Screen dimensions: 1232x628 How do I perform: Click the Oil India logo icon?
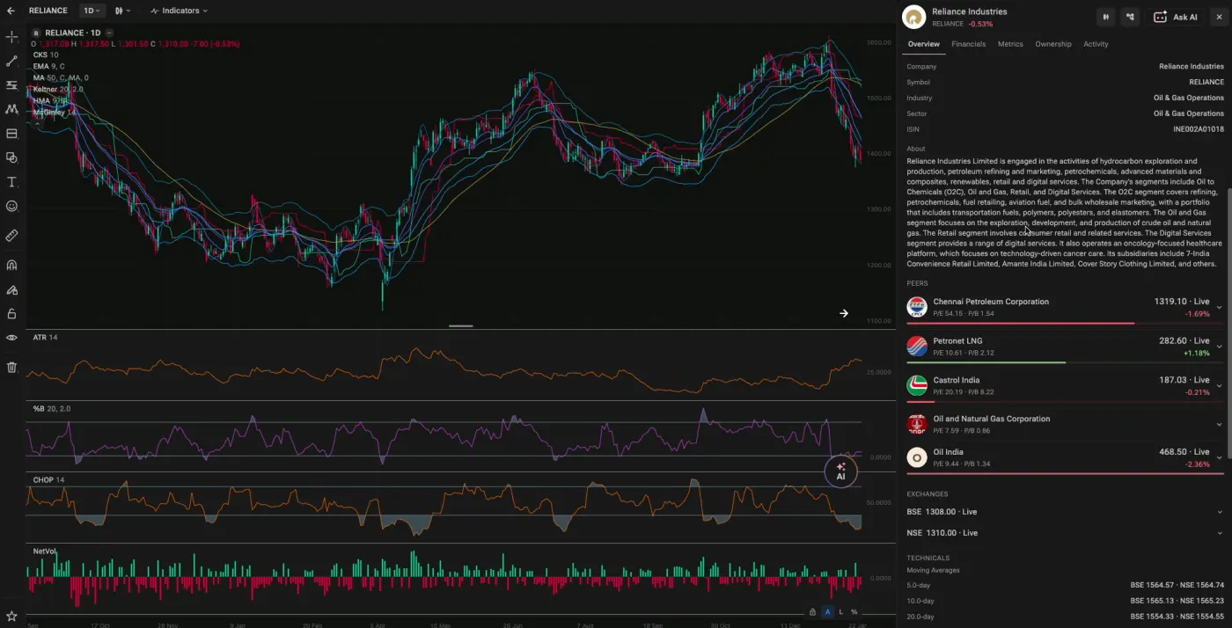[x=917, y=457]
